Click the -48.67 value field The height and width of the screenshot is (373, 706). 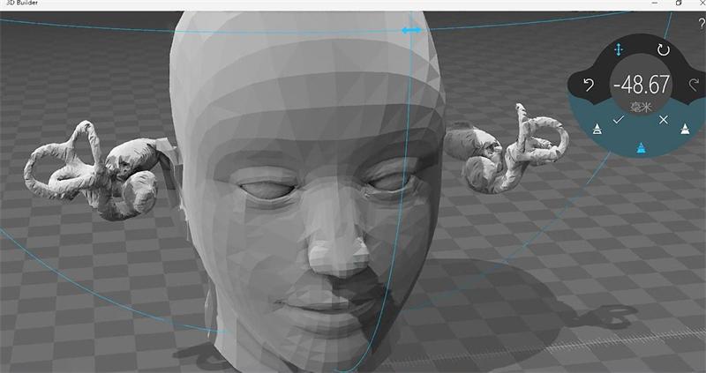[x=642, y=84]
